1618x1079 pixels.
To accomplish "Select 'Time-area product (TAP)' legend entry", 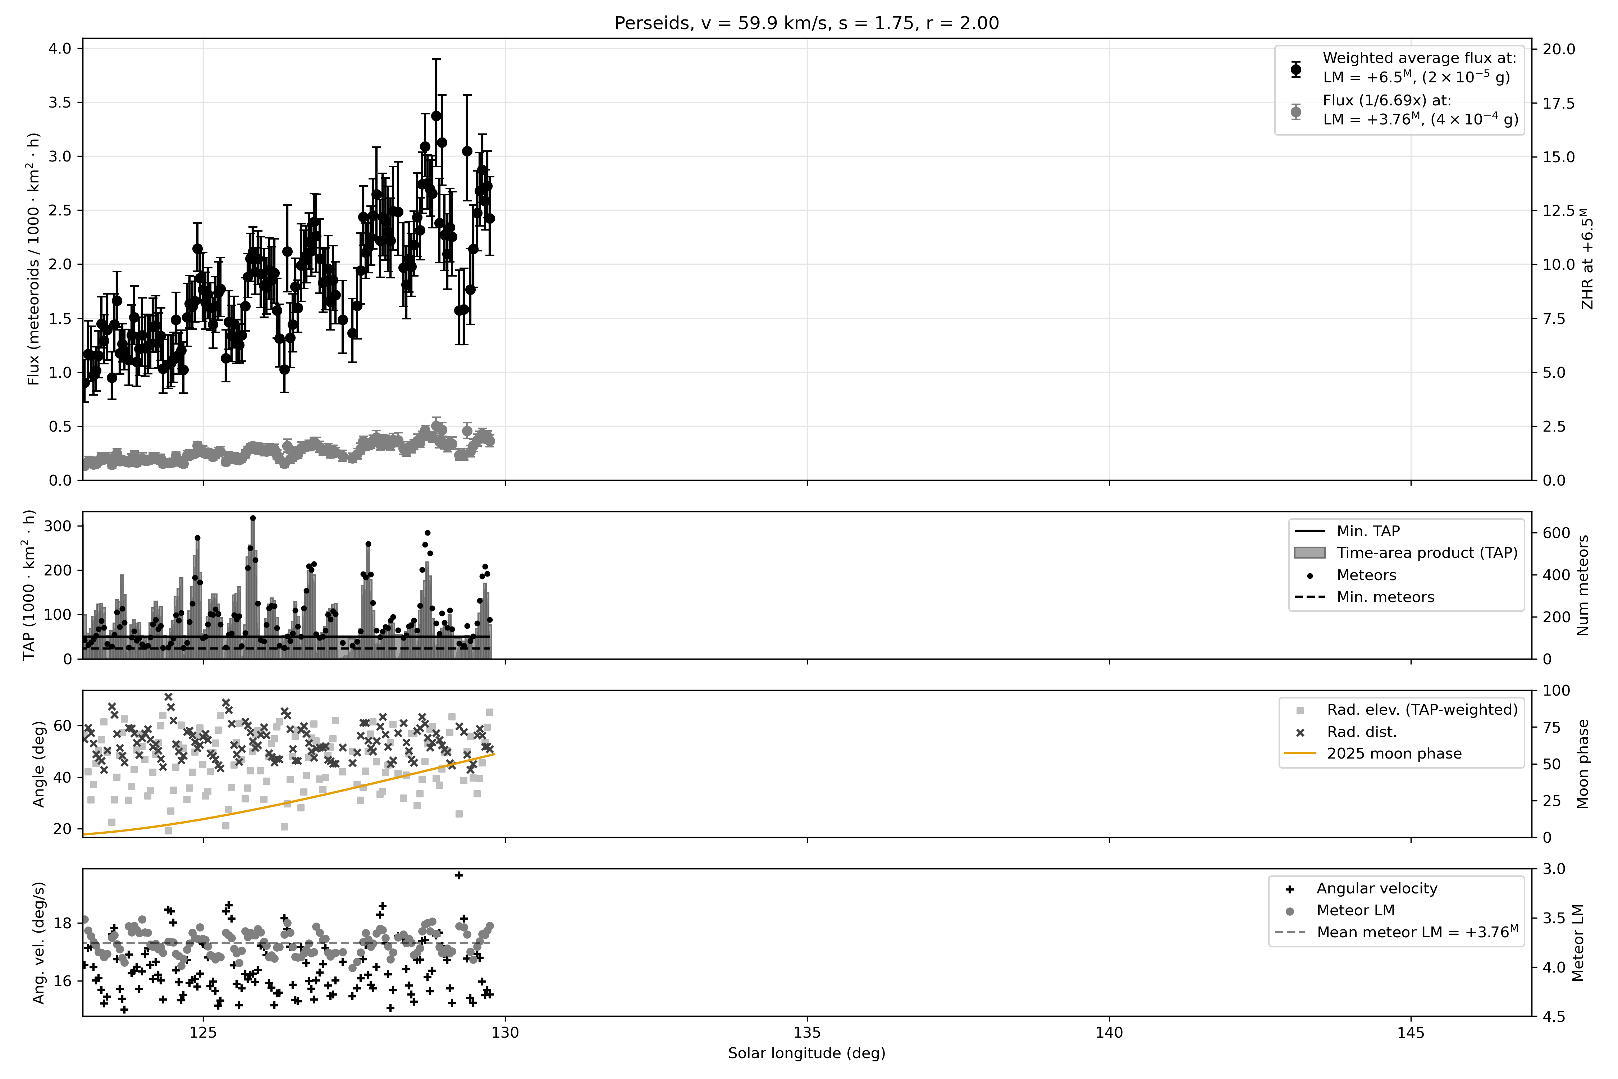I will pos(1427,553).
